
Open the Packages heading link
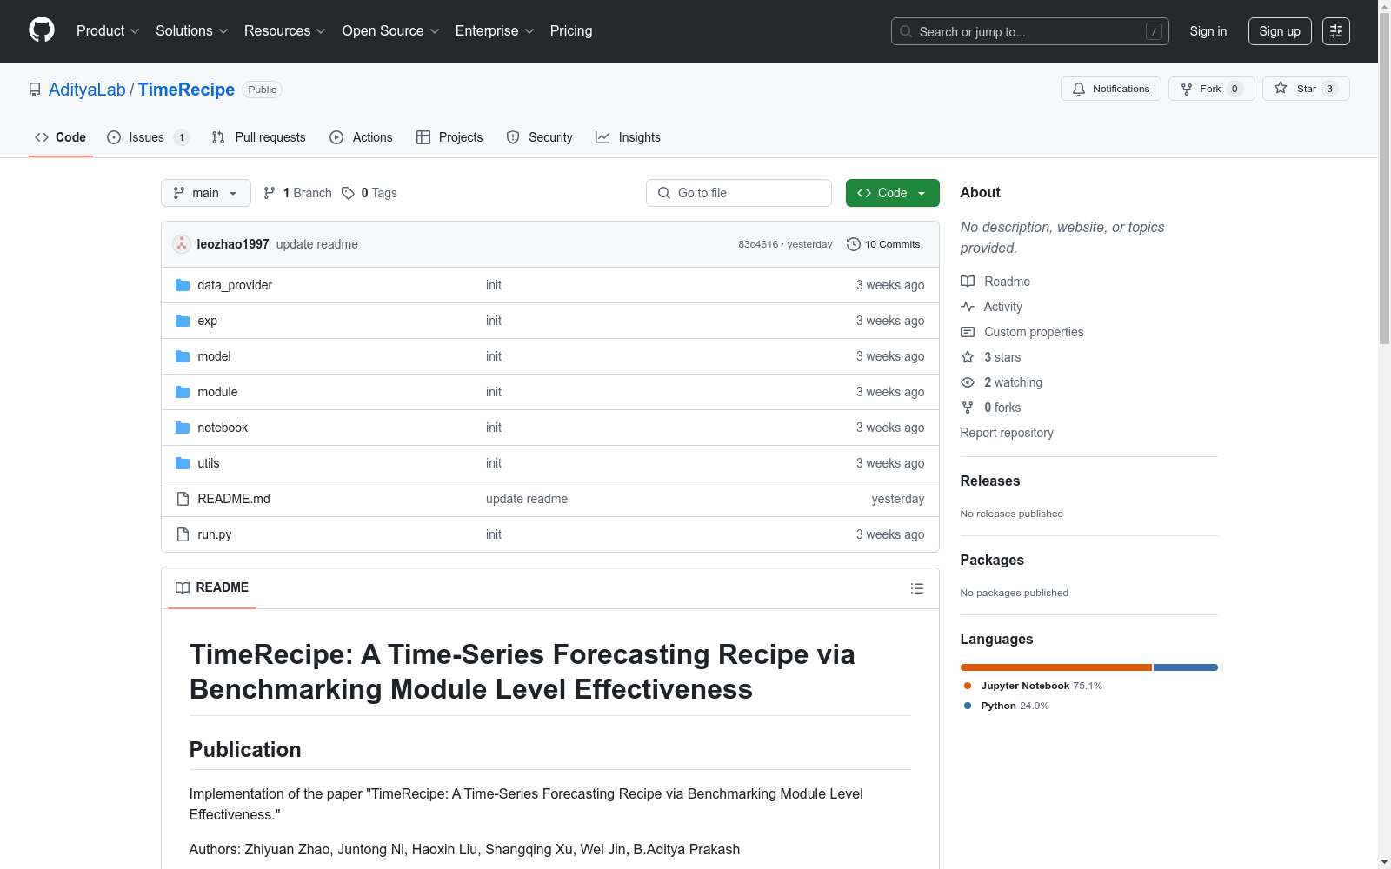(x=992, y=560)
